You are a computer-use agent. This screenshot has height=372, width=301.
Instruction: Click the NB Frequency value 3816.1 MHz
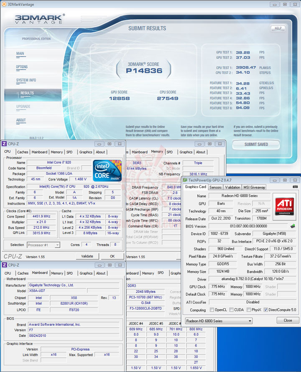pyautogui.click(x=198, y=174)
